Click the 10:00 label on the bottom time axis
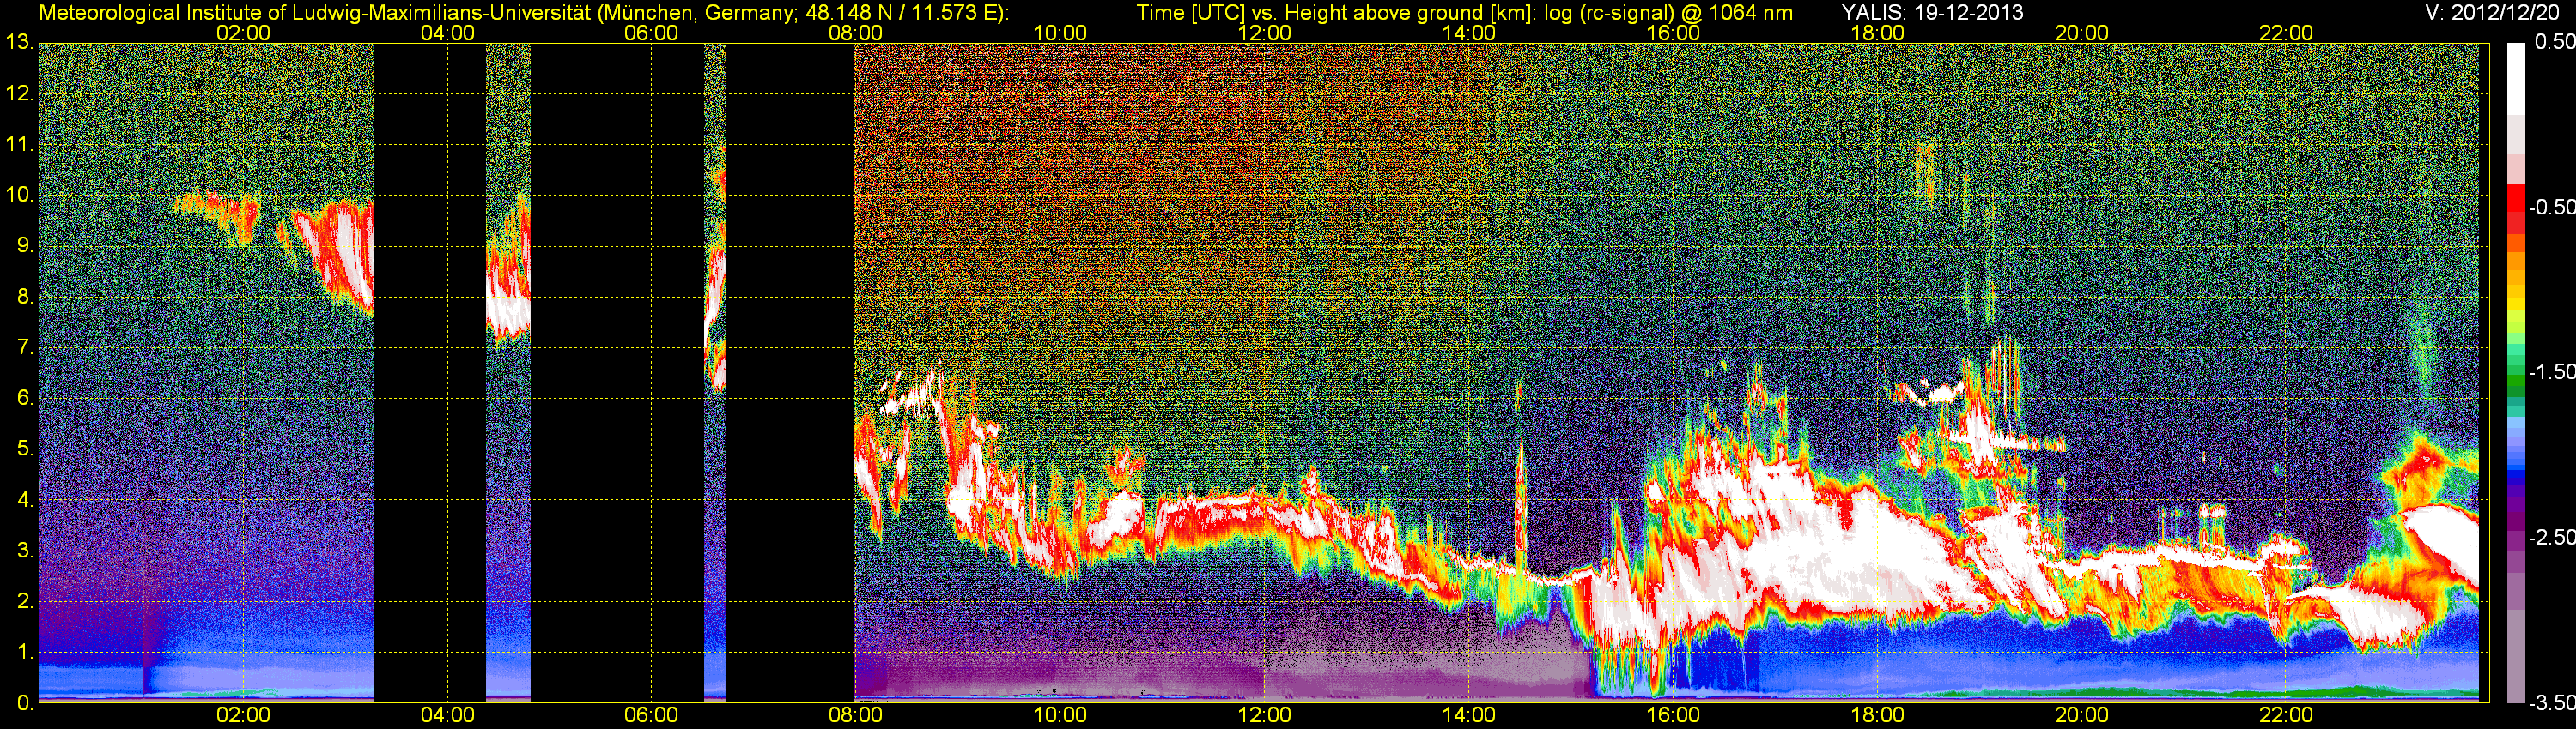Image resolution: width=2576 pixels, height=729 pixels. point(1060,715)
